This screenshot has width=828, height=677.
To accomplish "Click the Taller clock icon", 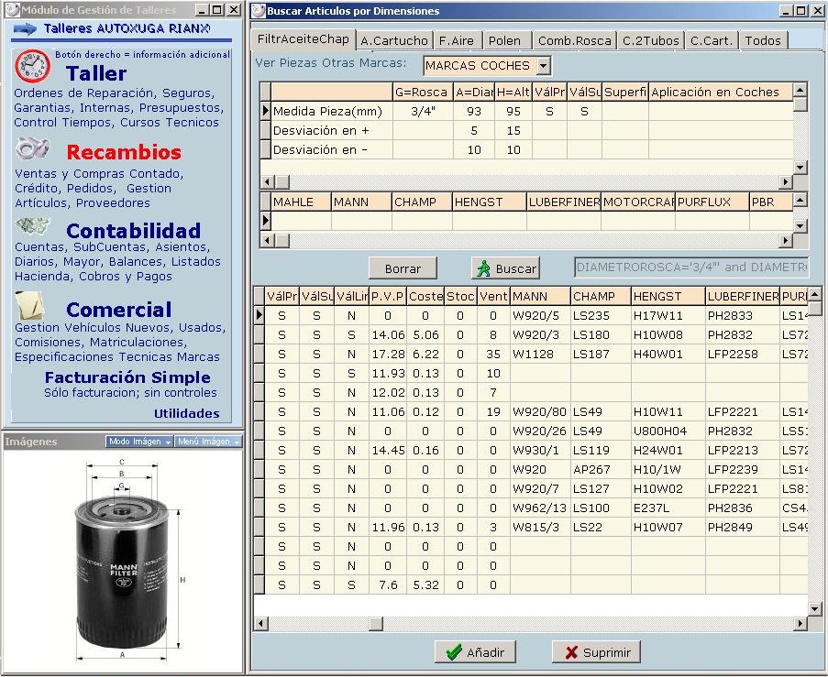I will (33, 67).
